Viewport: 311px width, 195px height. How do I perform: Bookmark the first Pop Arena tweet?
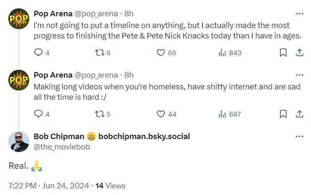(283, 53)
